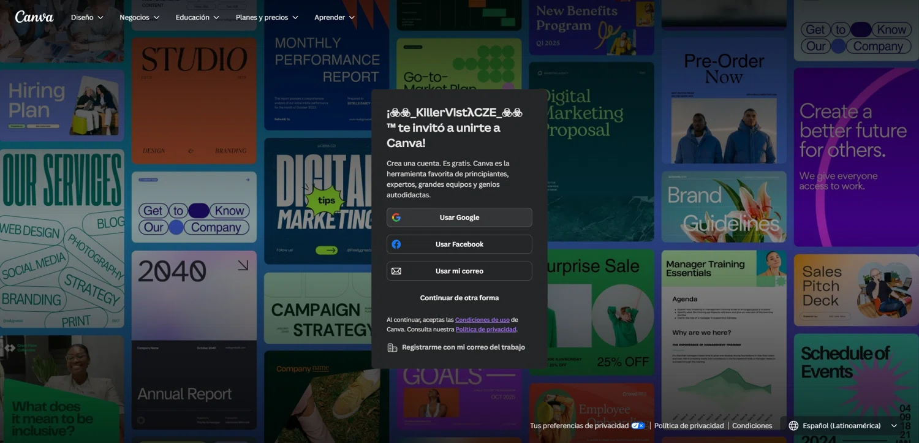
Task: Select the Create a better future thumbnail
Action: (x=857, y=157)
